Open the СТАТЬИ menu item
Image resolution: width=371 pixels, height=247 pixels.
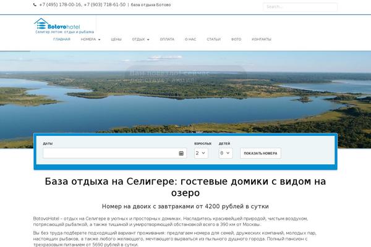point(214,40)
